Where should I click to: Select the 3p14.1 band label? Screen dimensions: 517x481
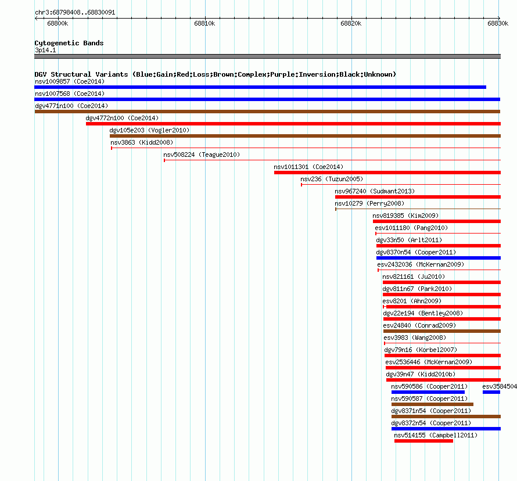(45, 50)
